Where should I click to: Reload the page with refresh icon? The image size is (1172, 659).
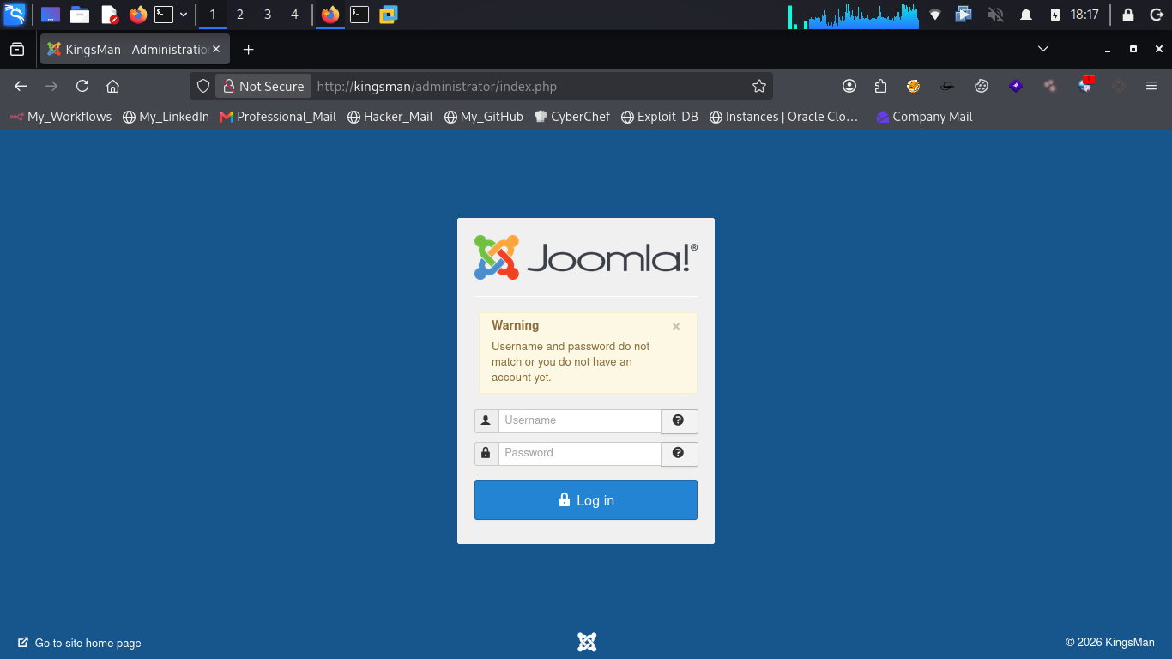click(82, 86)
